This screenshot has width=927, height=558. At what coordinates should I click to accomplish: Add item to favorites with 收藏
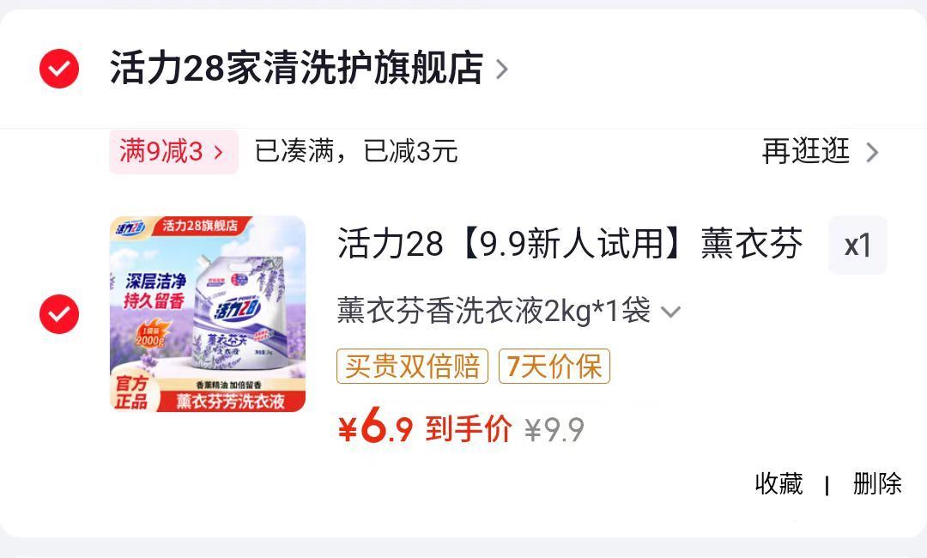(x=779, y=484)
